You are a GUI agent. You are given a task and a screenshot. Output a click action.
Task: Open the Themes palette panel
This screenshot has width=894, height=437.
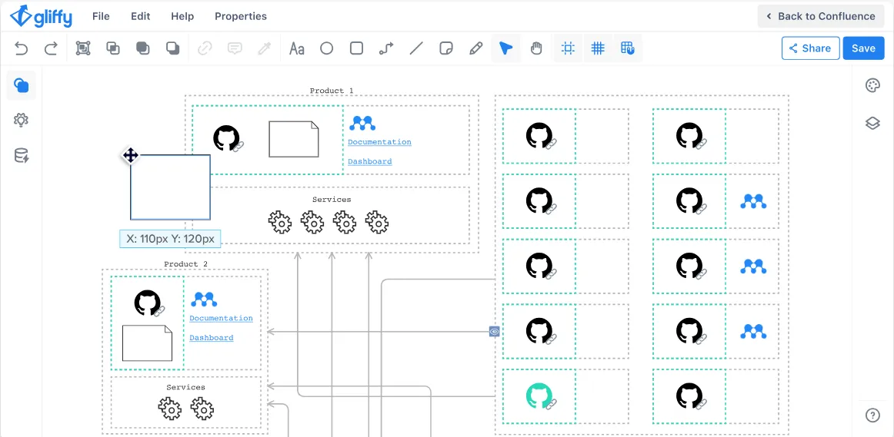(x=873, y=86)
